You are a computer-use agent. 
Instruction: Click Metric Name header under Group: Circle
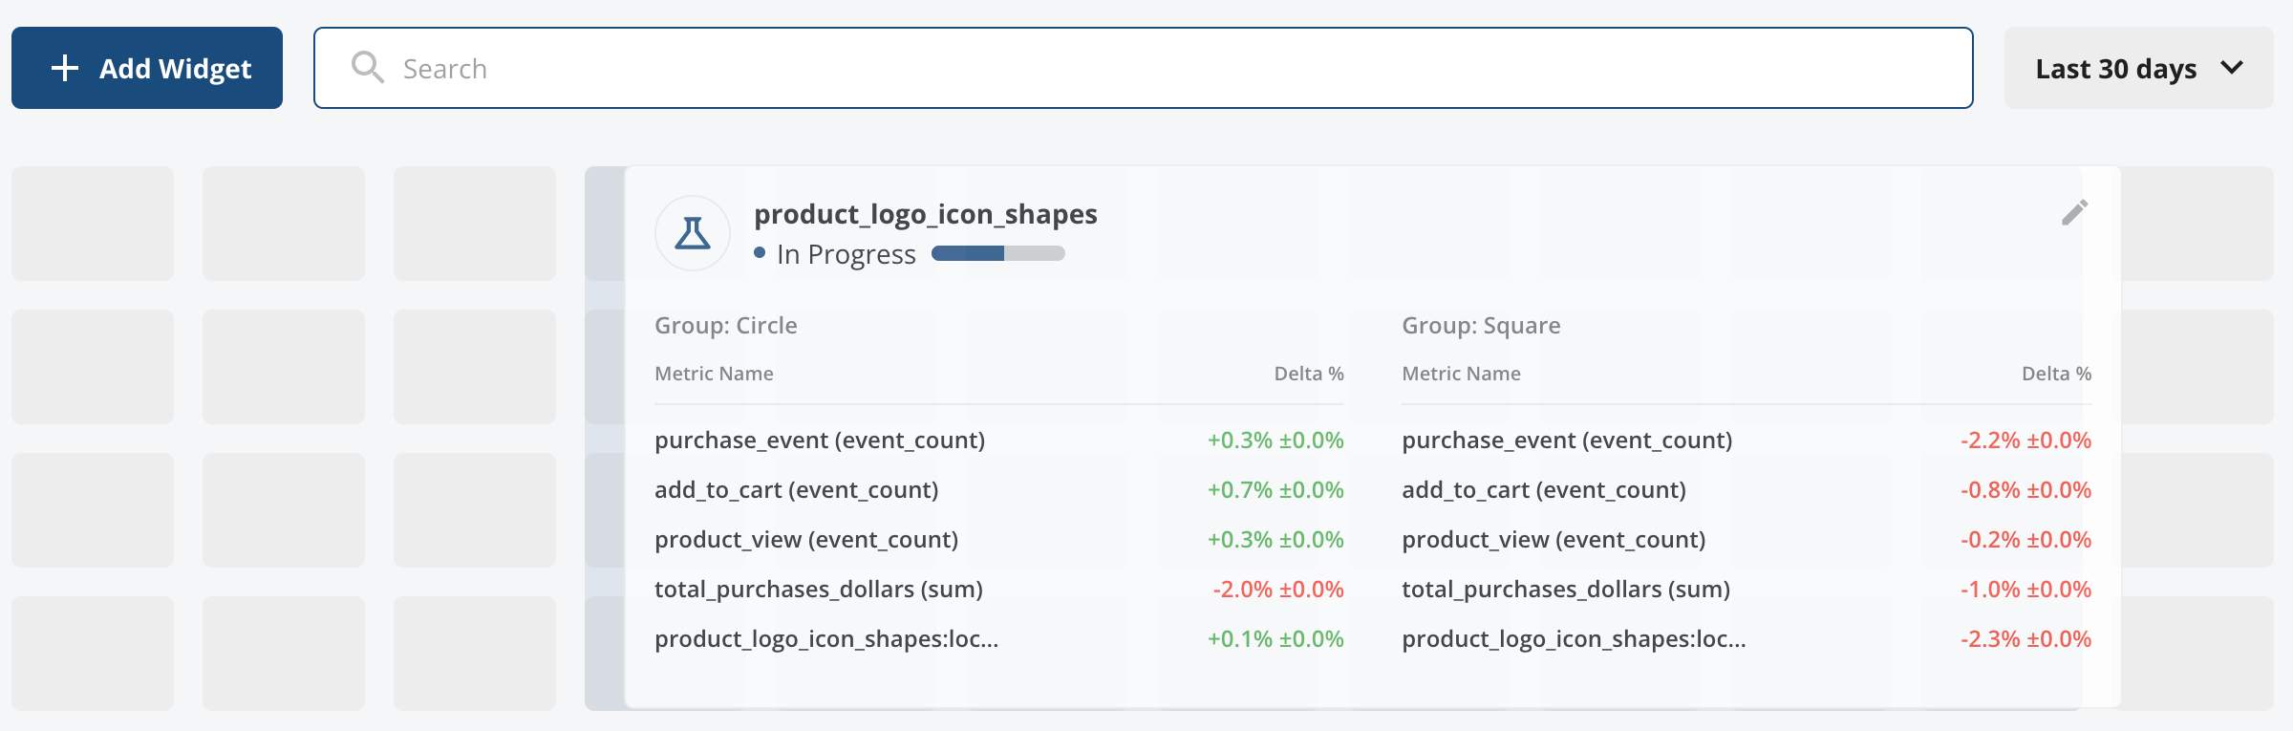pos(714,374)
